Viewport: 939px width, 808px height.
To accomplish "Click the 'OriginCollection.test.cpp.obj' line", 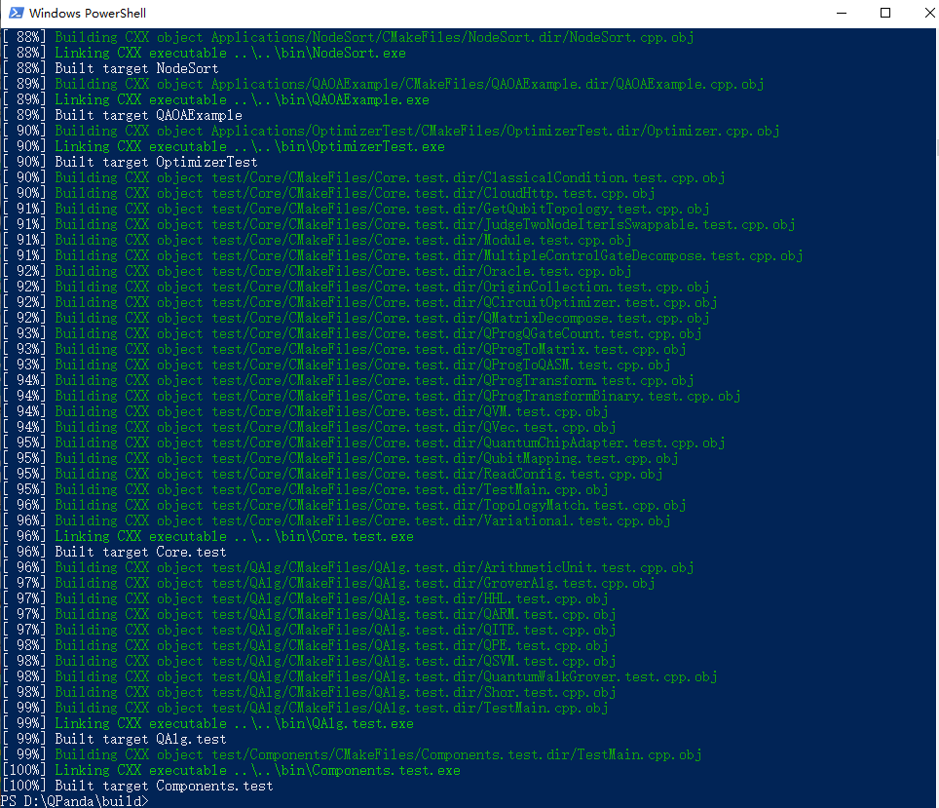I will [356, 287].
